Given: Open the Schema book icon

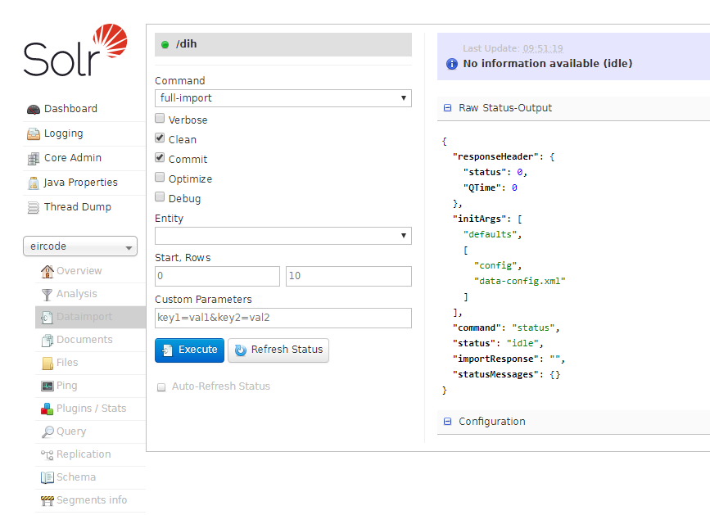Looking at the screenshot, I should 47,478.
